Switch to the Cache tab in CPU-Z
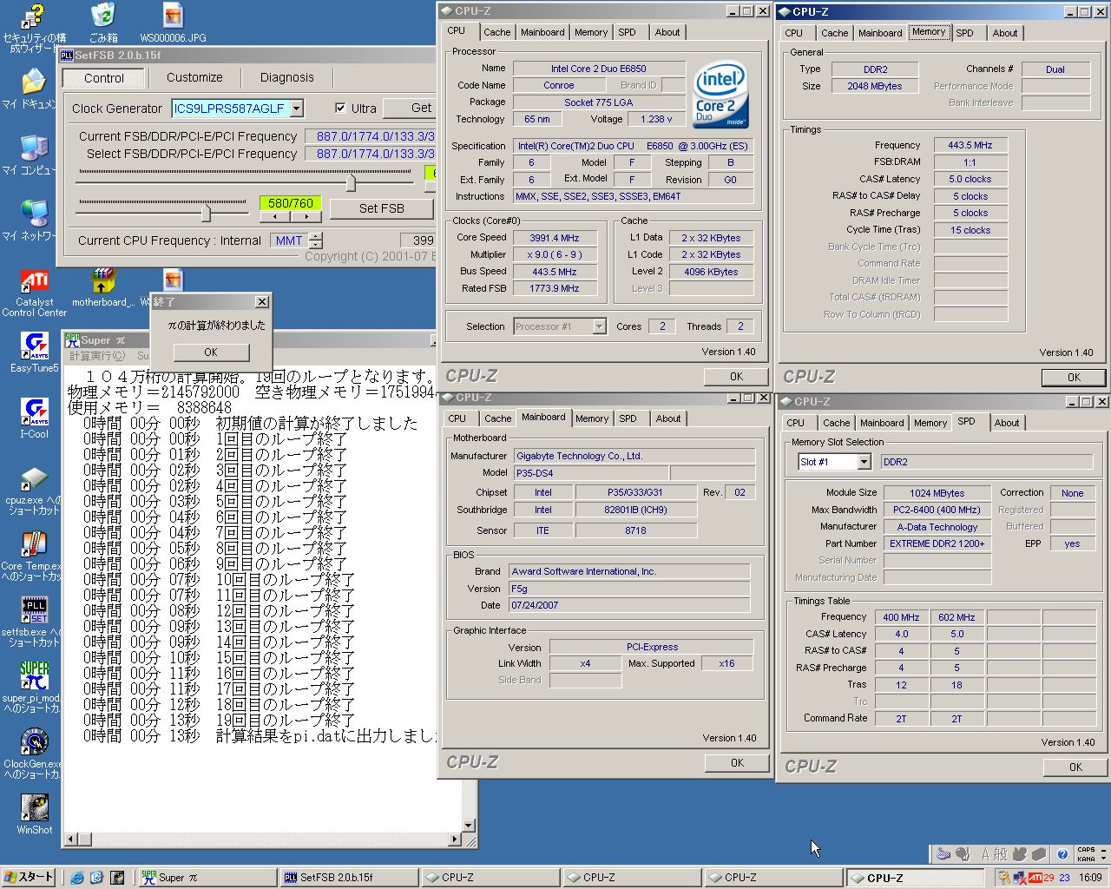Viewport: 1111px width, 889px height. click(x=496, y=32)
